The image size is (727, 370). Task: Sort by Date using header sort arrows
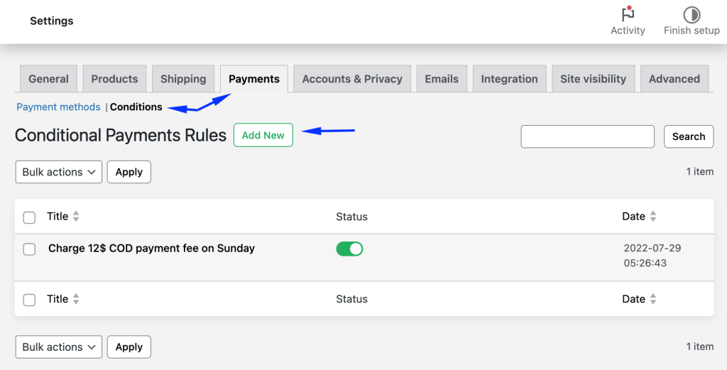[x=653, y=216]
